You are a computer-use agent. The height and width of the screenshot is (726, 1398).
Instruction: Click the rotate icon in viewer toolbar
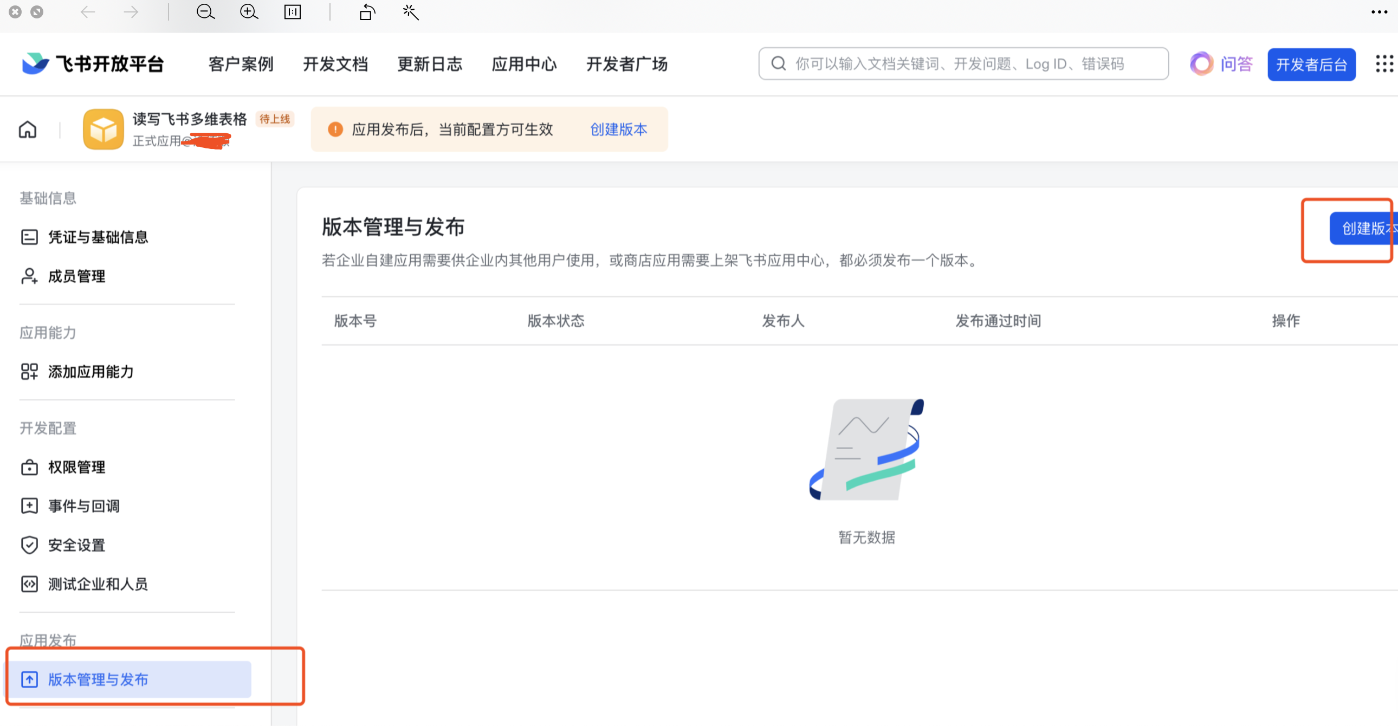click(367, 12)
